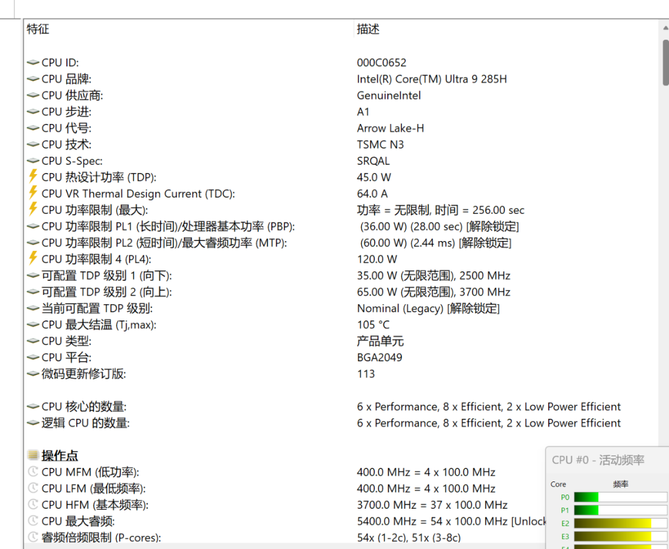Screen dimensions: 669x549
Task: Select the '45.0 W' TDP value
Action: coord(374,177)
